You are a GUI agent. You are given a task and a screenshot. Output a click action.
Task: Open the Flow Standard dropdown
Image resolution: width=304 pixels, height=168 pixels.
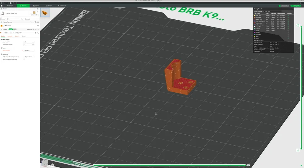click(x=31, y=19)
